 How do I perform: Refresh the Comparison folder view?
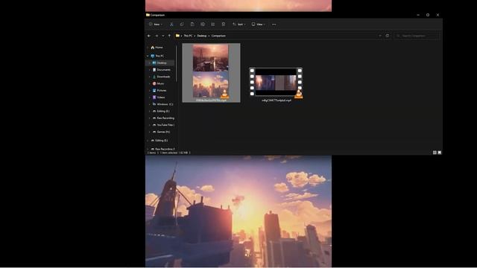point(388,36)
